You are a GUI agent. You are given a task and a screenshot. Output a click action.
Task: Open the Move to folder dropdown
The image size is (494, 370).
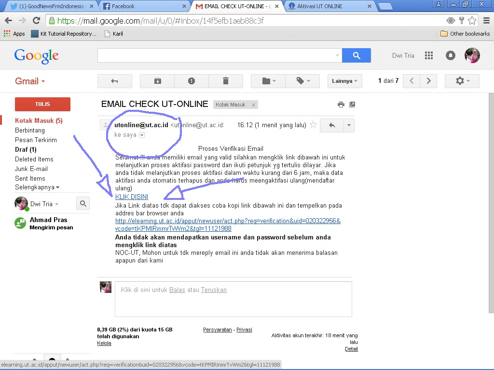(268, 81)
